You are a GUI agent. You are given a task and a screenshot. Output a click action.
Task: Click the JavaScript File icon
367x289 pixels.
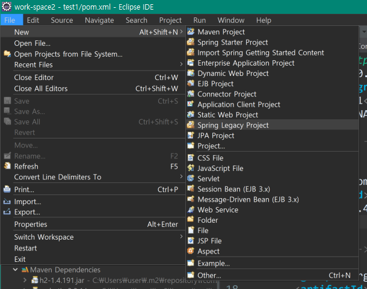coord(191,168)
